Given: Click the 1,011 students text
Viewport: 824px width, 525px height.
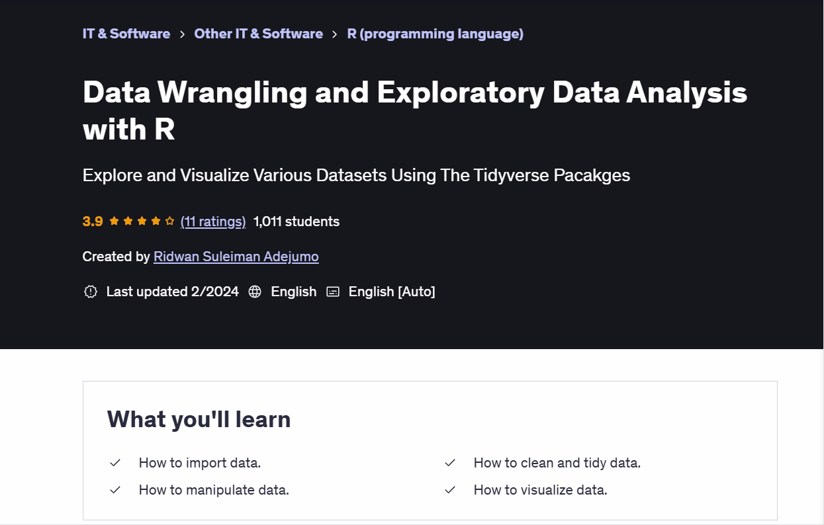Looking at the screenshot, I should click(297, 222).
